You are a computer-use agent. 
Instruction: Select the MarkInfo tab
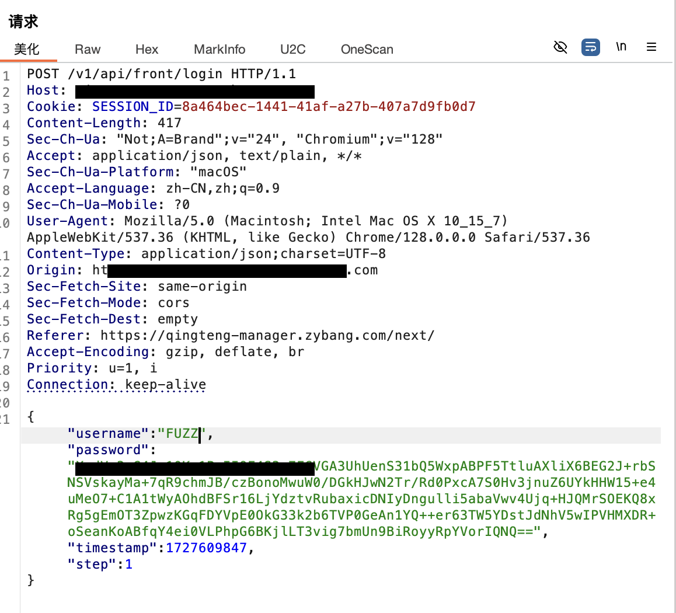coord(219,50)
